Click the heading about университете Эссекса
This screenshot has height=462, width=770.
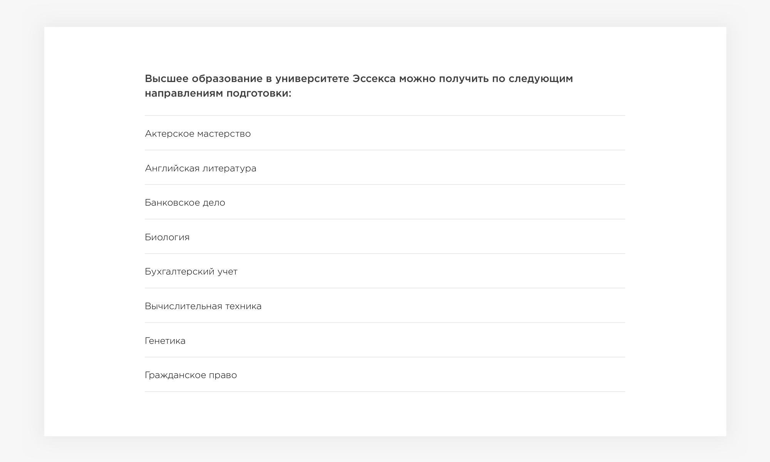(359, 86)
